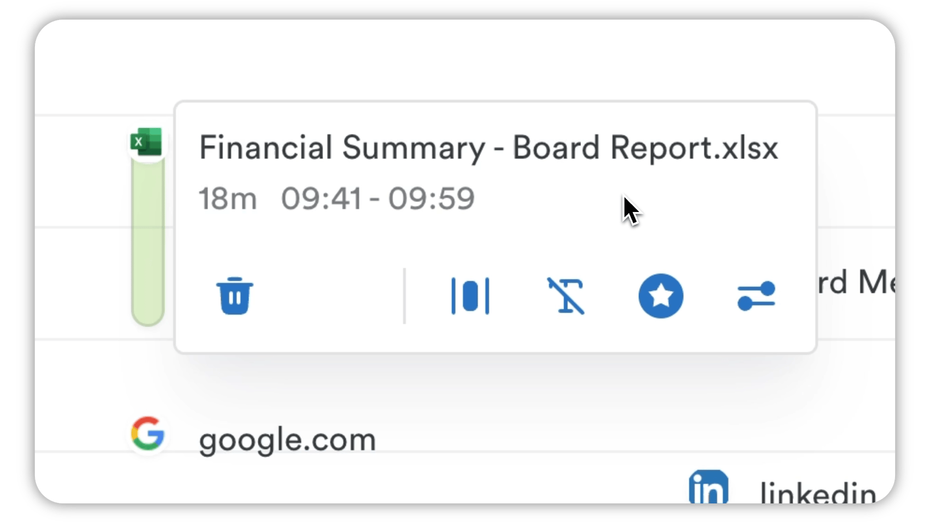Click the 18m duration label

coord(228,199)
